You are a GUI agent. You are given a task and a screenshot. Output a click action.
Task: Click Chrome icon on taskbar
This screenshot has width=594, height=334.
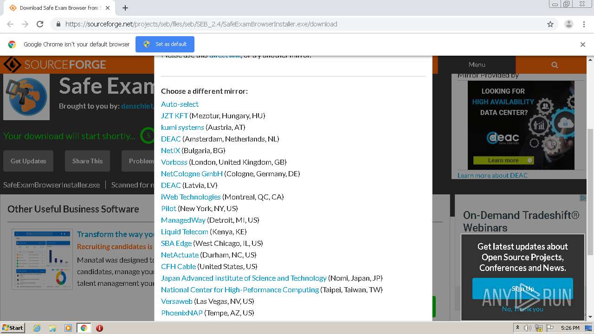point(84,328)
